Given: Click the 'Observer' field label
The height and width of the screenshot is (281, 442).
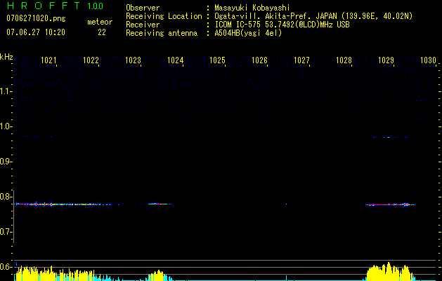Looking at the screenshot, I should click(143, 8).
